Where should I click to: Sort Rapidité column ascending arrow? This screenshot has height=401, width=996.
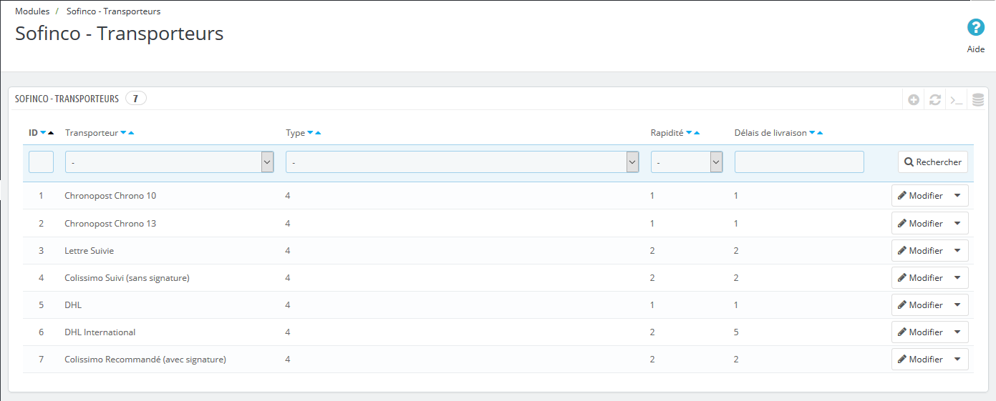point(697,133)
